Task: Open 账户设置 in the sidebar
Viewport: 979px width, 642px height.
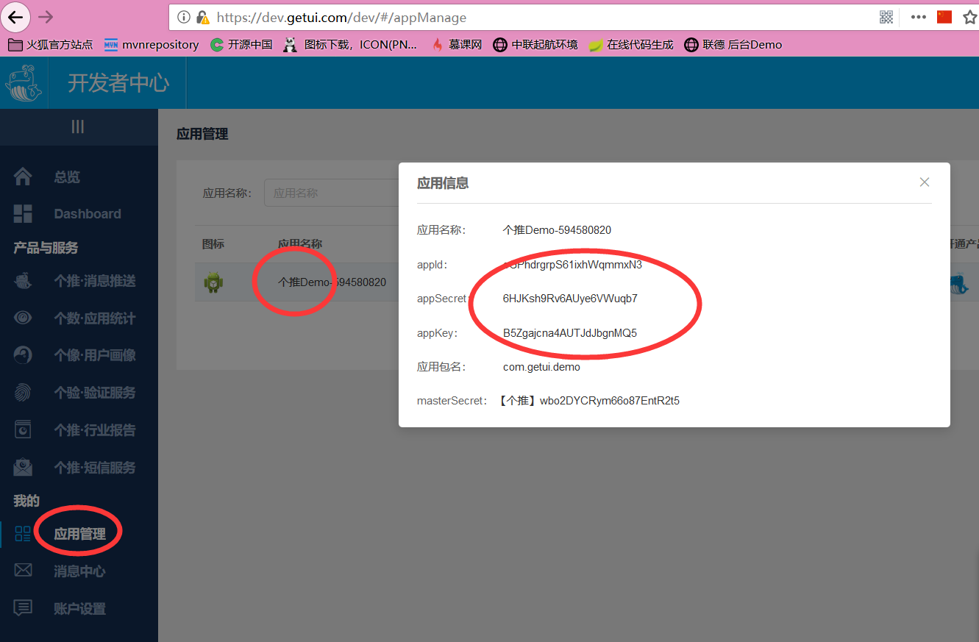Action: [x=79, y=609]
